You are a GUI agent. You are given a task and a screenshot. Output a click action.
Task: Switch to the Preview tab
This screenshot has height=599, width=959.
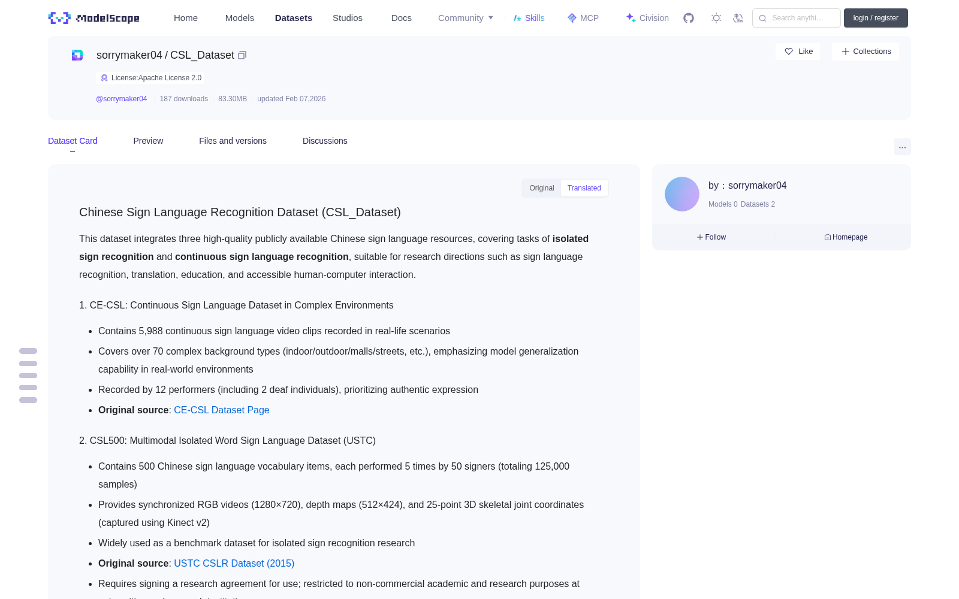coord(148,141)
